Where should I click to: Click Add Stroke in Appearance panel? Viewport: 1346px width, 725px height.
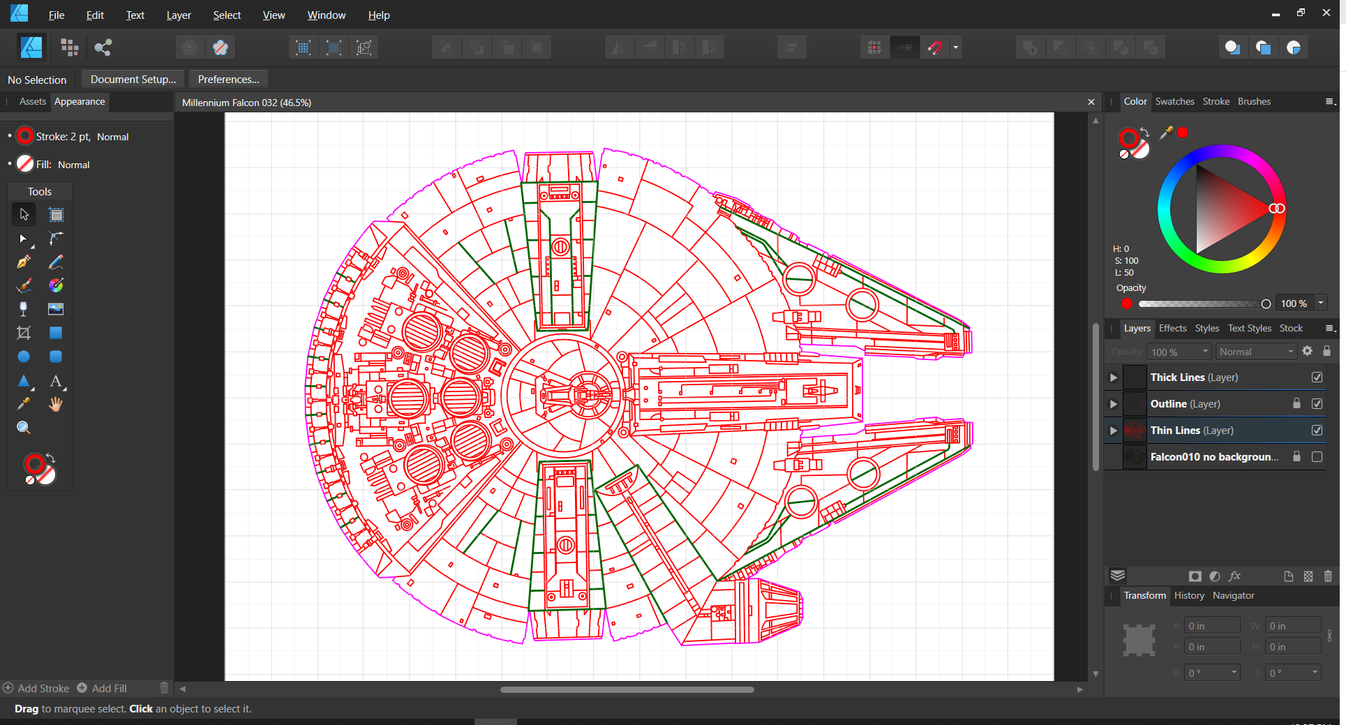click(x=36, y=688)
